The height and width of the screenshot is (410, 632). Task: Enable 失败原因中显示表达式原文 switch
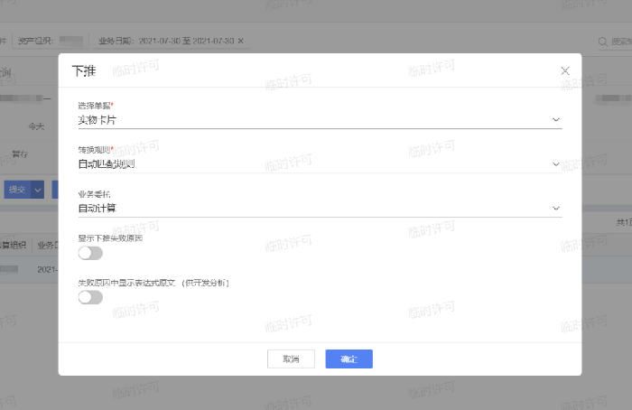(90, 297)
